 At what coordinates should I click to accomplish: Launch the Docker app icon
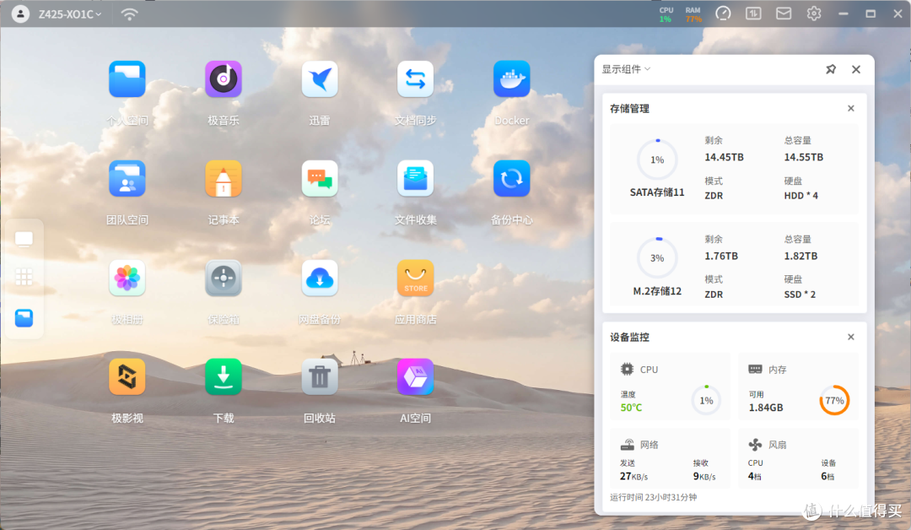pyautogui.click(x=512, y=79)
